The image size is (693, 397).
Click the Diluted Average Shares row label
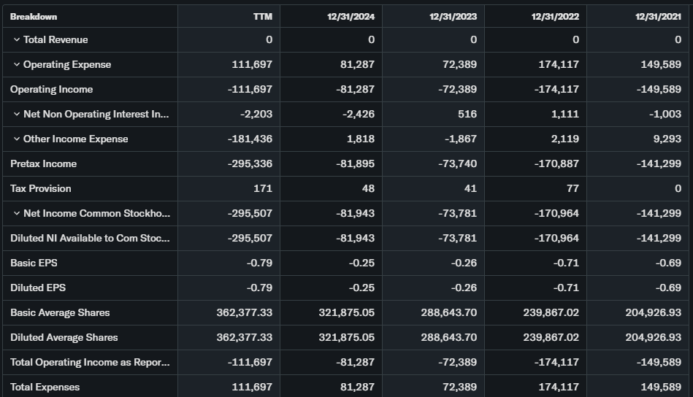pos(64,337)
